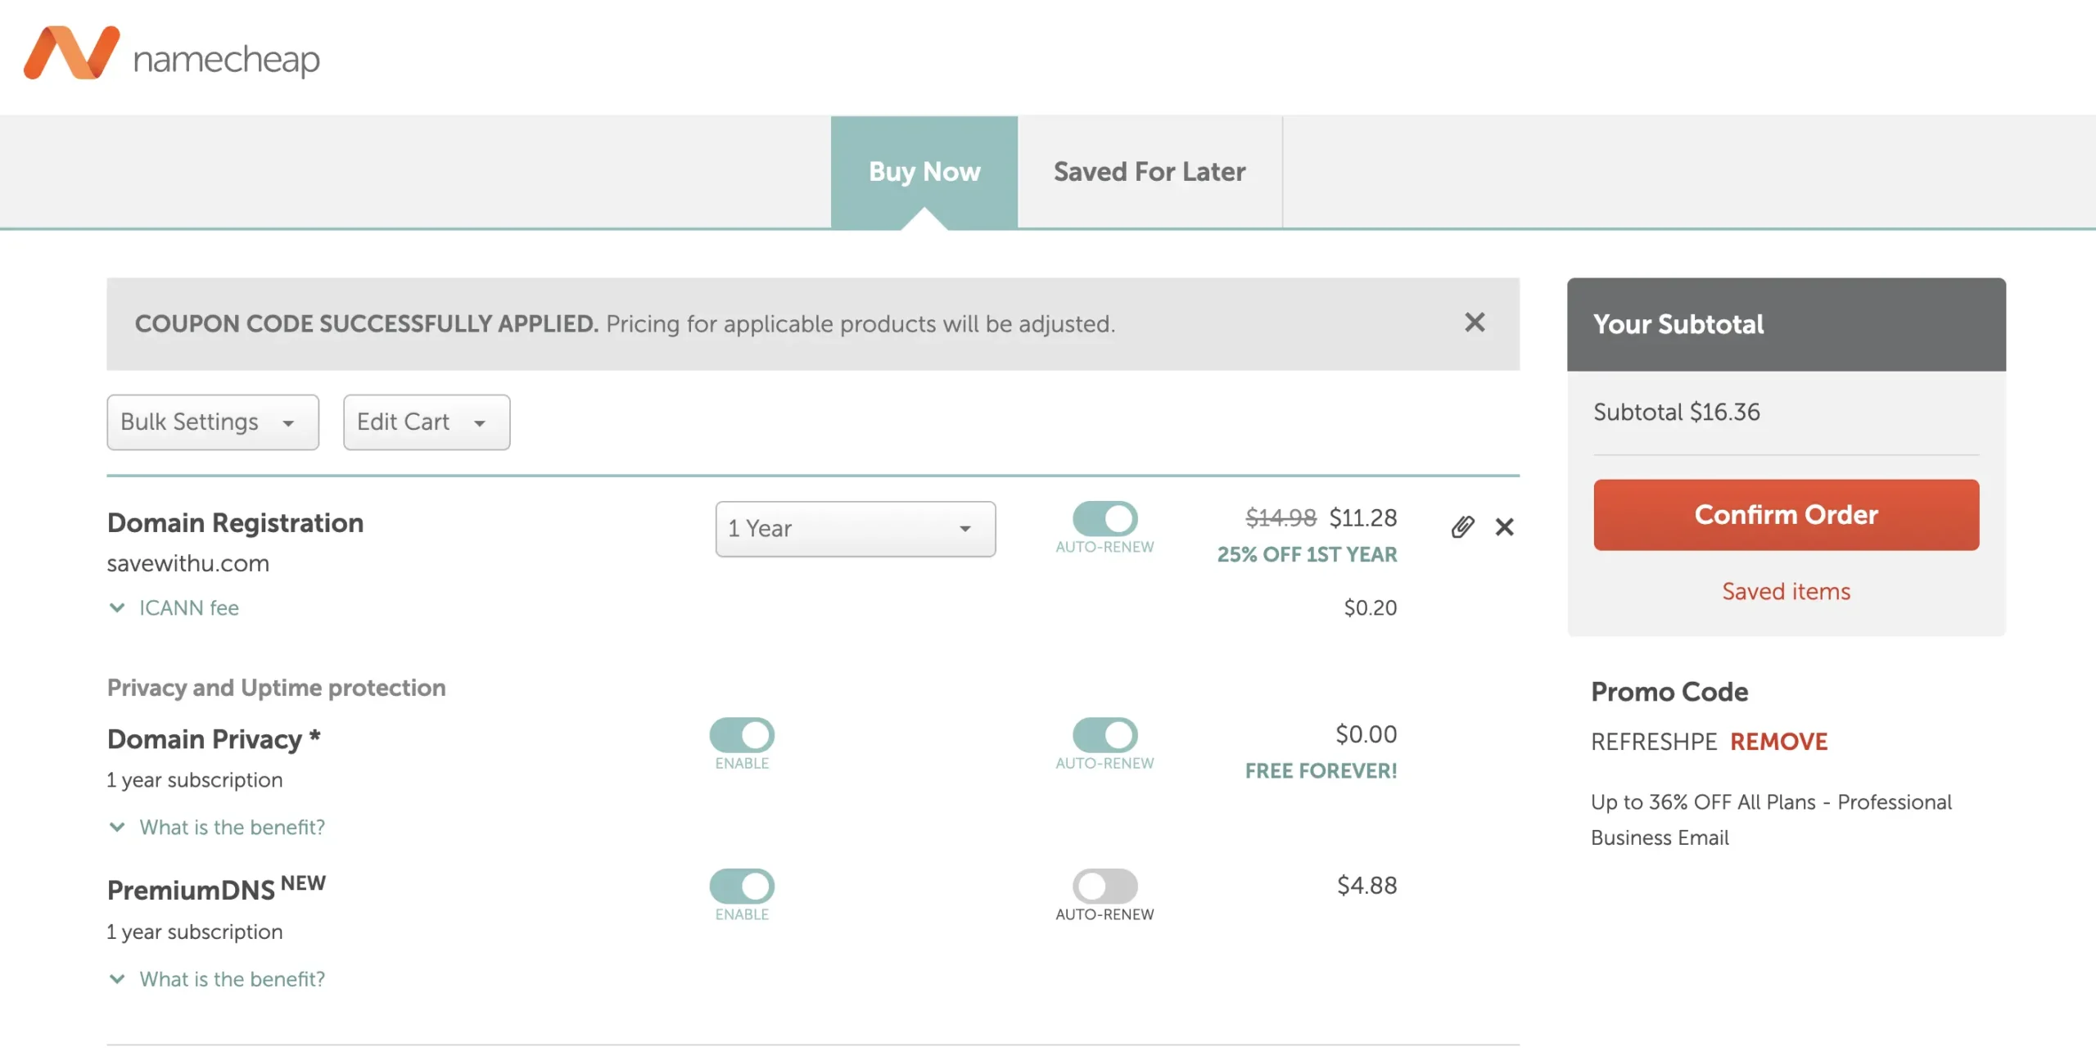Click the struck-through $14.98 price
The height and width of the screenshot is (1056, 2096).
1281,517
